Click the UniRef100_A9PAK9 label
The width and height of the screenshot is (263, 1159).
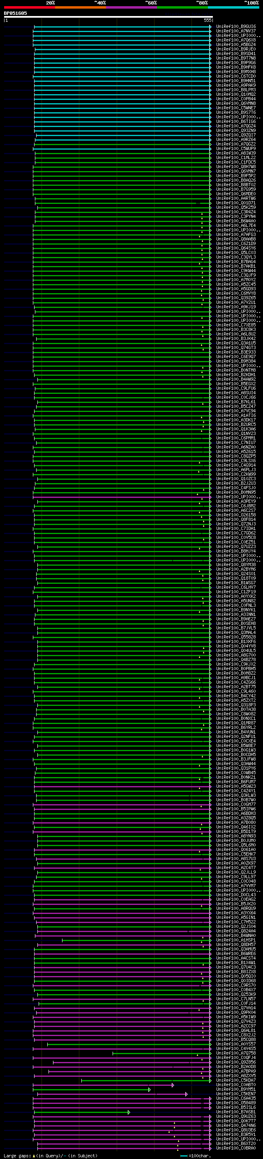(236, 86)
